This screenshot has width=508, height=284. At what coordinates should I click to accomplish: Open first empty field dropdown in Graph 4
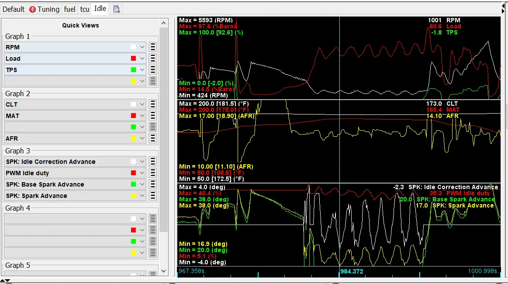pos(142,218)
